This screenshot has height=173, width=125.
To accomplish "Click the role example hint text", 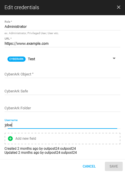I will pyautogui.click(x=32, y=33).
